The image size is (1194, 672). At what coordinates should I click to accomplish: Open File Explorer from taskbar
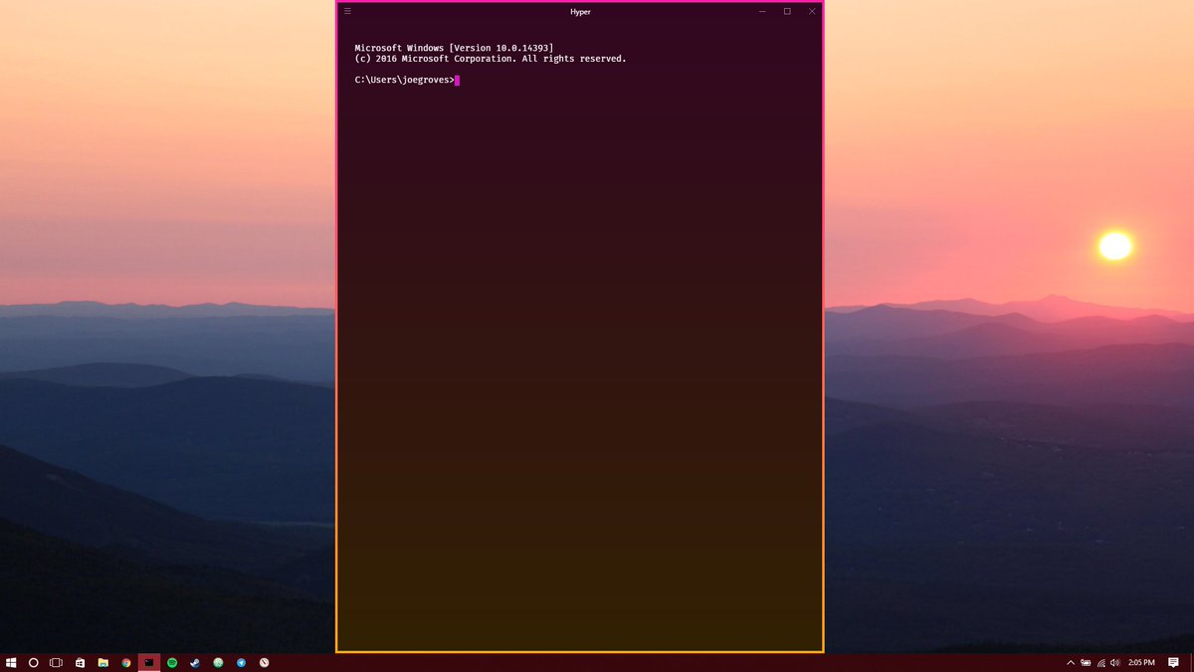102,662
